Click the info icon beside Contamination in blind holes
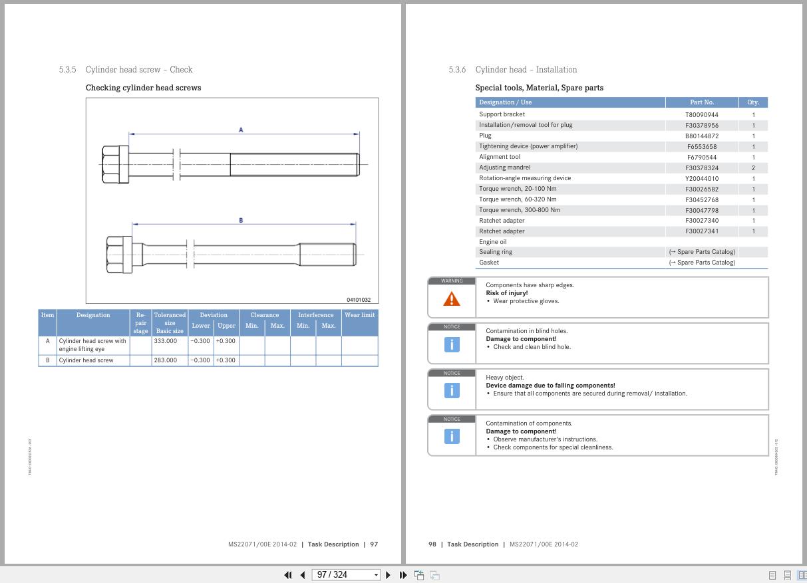Image resolution: width=807 pixels, height=583 pixels. pyautogui.click(x=452, y=344)
